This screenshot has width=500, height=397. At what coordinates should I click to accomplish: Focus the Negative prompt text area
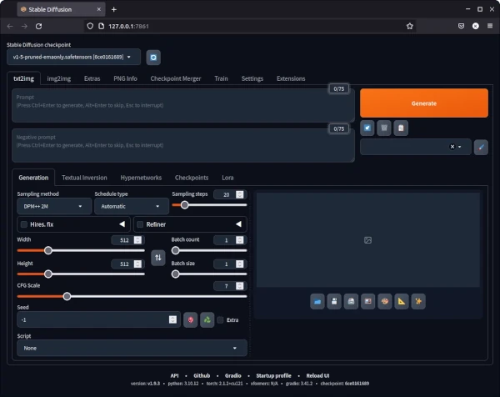183,145
